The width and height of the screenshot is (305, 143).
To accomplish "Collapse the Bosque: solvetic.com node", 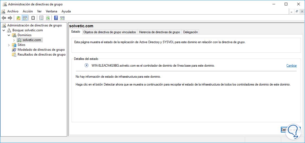I will [x=4, y=30].
